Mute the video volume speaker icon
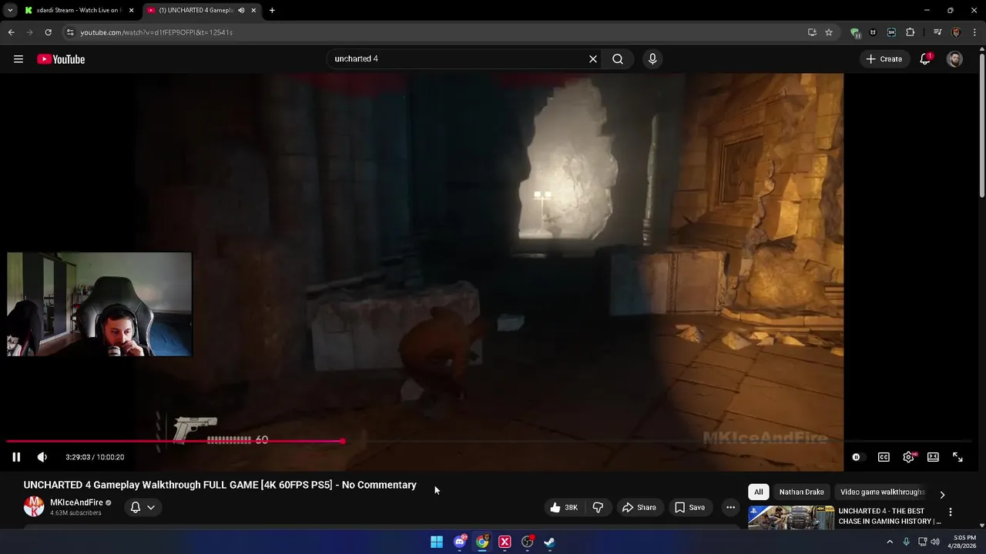Screen dimensions: 986x554 click(42, 457)
